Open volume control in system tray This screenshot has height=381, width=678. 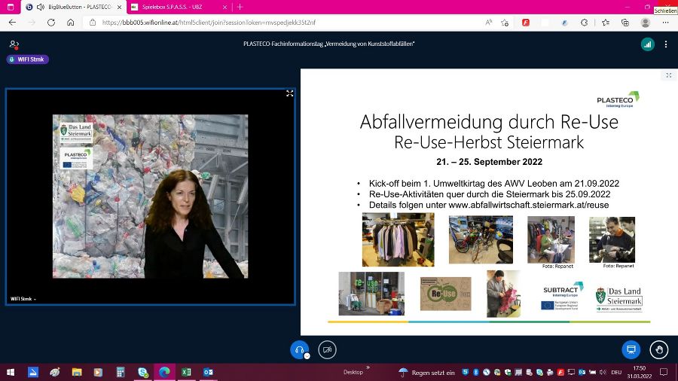[x=603, y=372]
